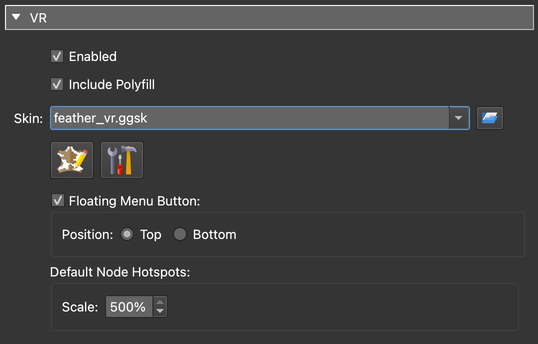Collapse the VR section with disclosure triangle

tap(15, 16)
